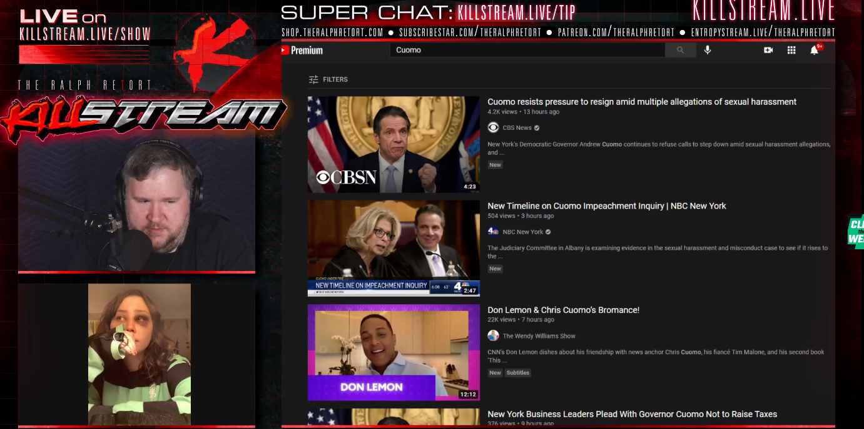Image resolution: width=864 pixels, height=429 pixels.
Task: Click the magnifier search button
Action: pyautogui.click(x=681, y=50)
